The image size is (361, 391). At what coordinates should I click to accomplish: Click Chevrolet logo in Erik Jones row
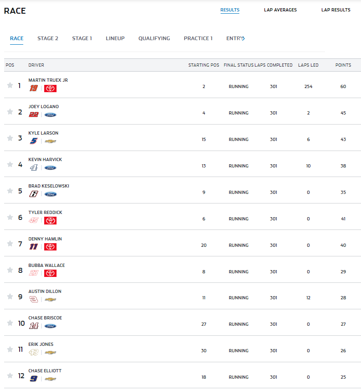[50, 352]
